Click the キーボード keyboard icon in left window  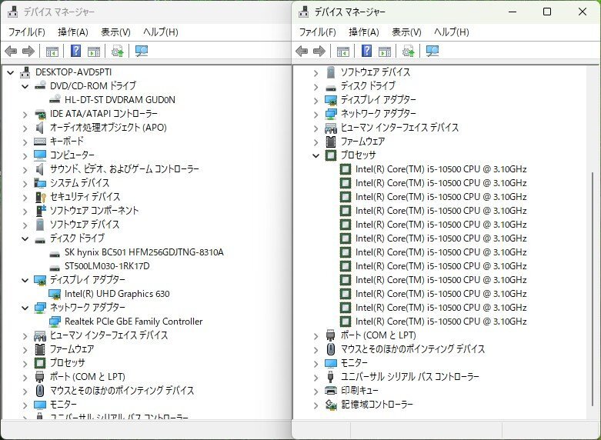point(40,142)
